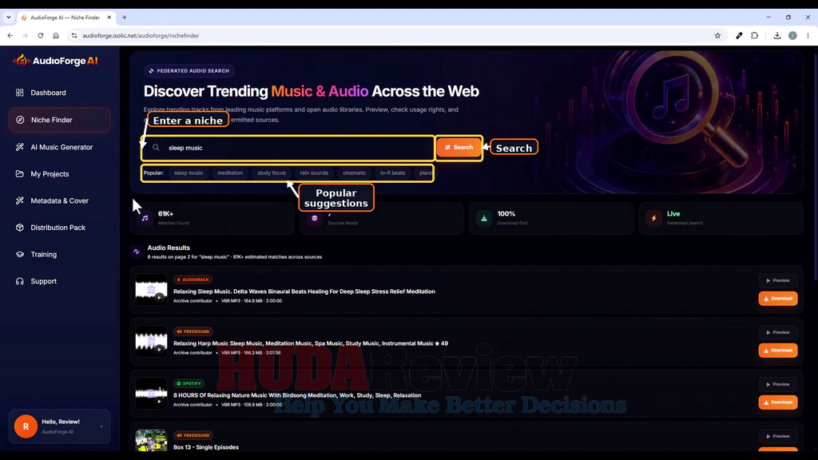The width and height of the screenshot is (818, 460).
Task: Open a new browser tab
Action: coord(124,18)
